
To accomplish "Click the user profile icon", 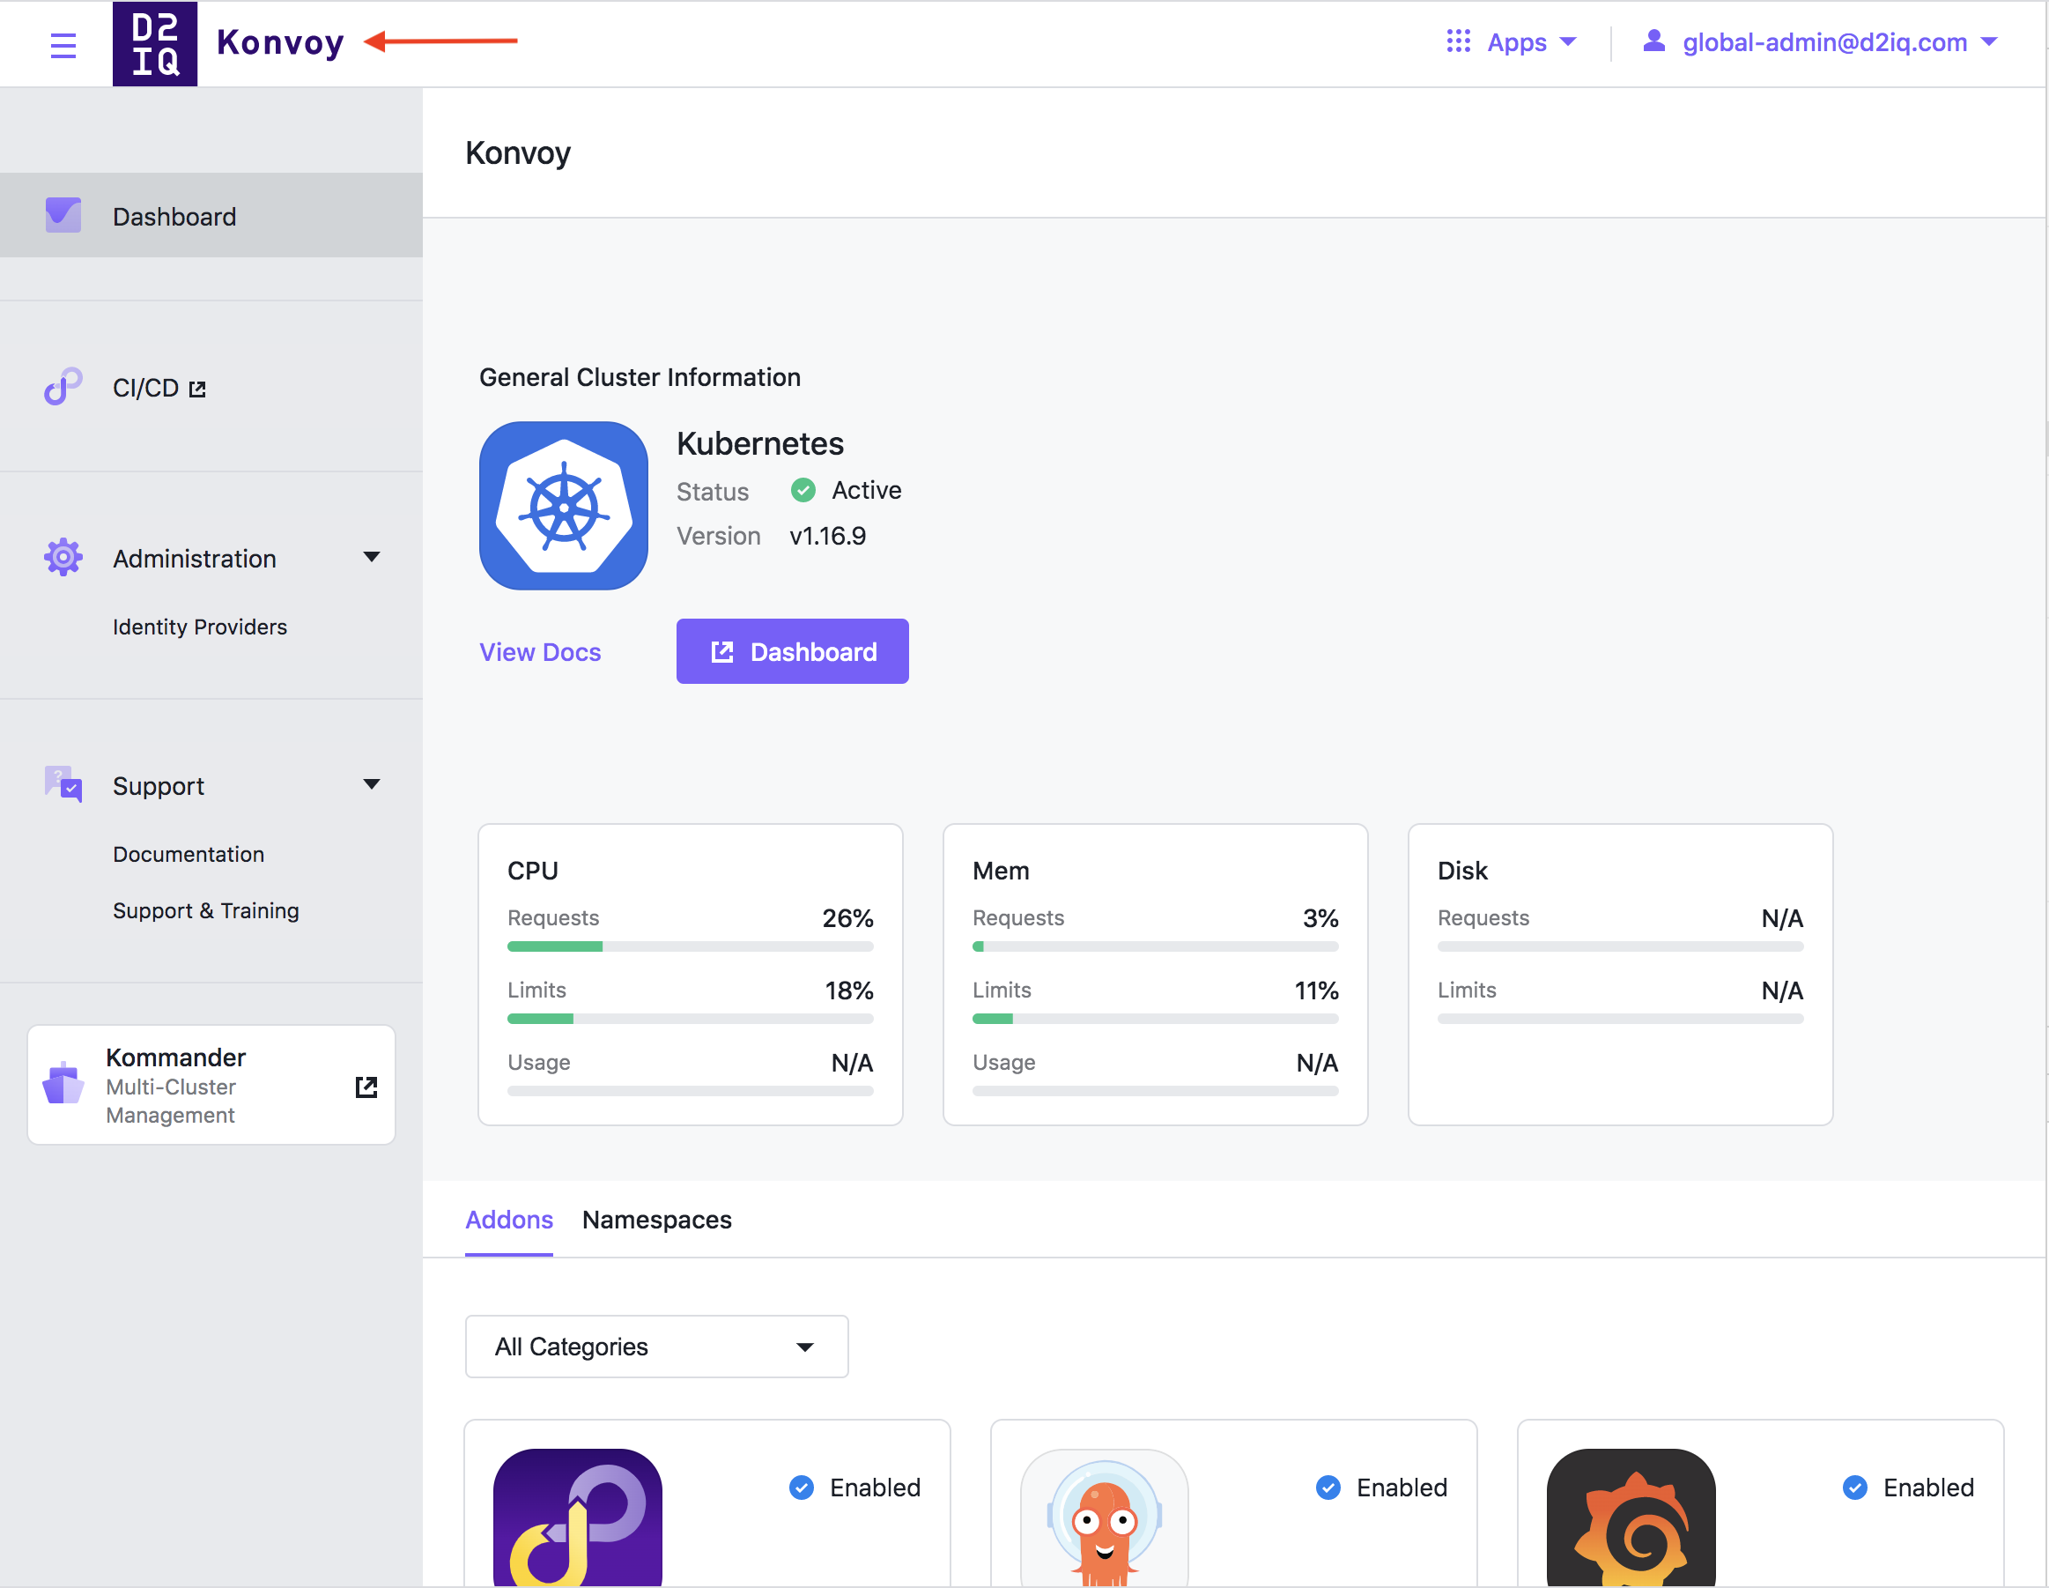I will click(x=1654, y=41).
